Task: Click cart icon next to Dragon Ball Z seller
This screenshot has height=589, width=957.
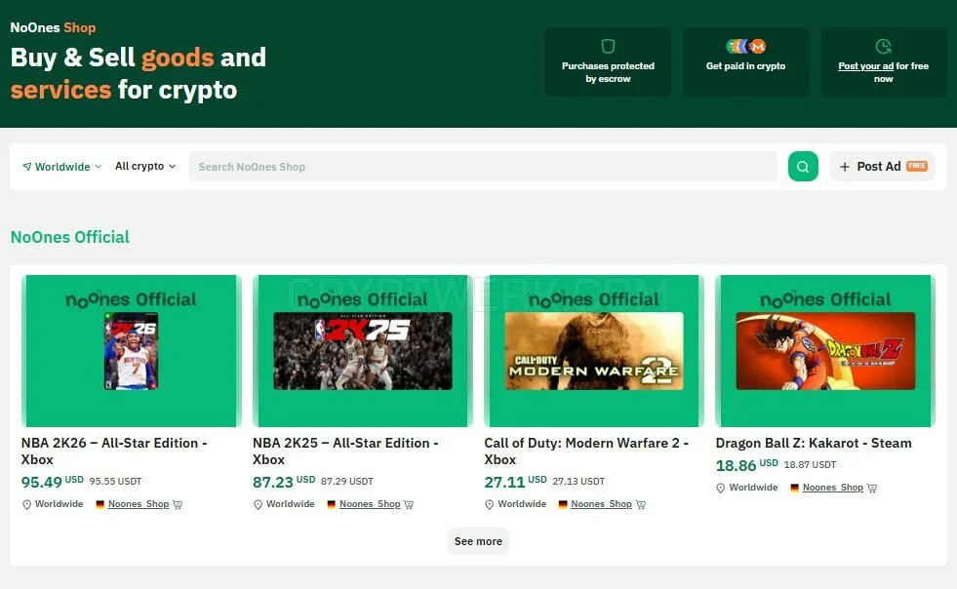Action: pos(871,489)
